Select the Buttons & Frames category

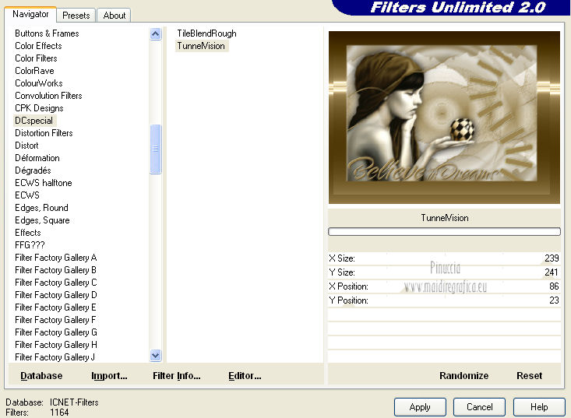(x=47, y=33)
